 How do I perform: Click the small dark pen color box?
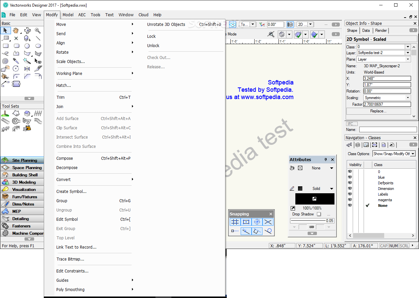pyautogui.click(x=300, y=189)
